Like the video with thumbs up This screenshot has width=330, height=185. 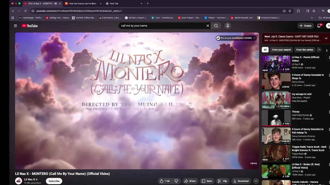point(164,181)
